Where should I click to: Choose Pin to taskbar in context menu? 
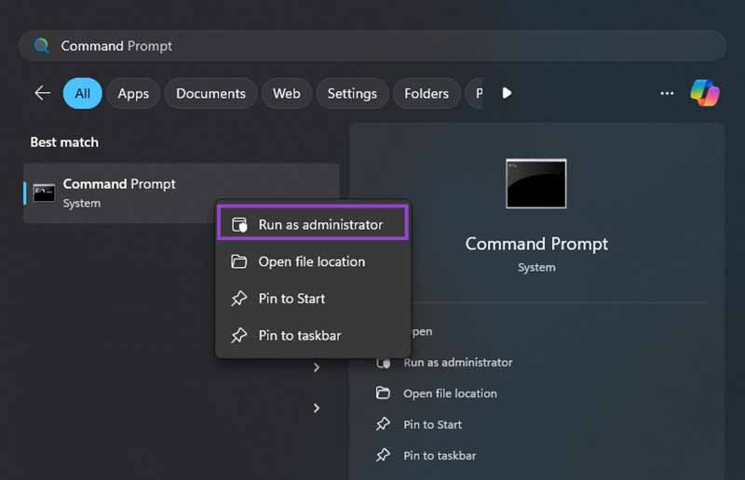313,335
